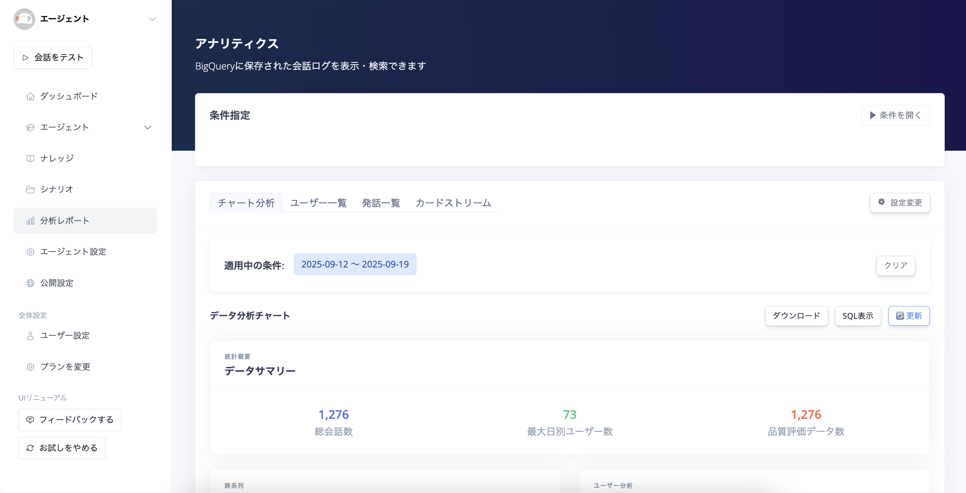
Task: Open the エージェント設定 gear item
Action: pos(73,252)
